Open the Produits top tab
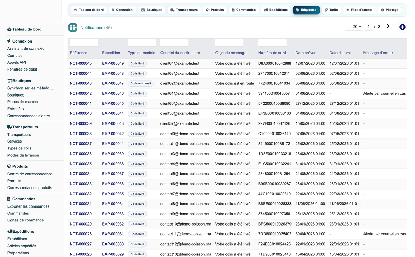 215,10
